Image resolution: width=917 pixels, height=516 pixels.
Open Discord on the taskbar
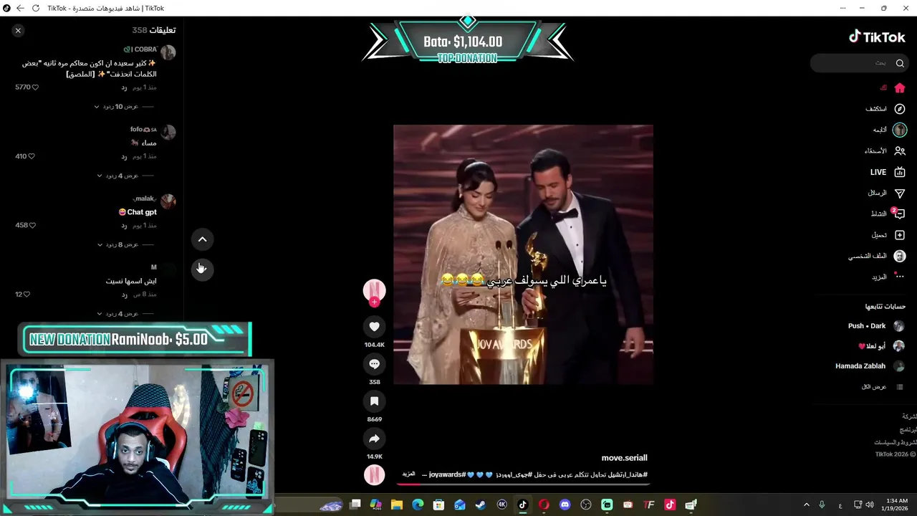pyautogui.click(x=565, y=505)
